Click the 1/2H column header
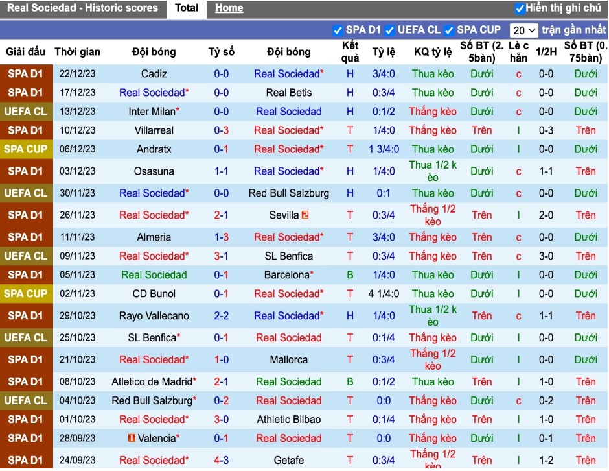Image resolution: width=609 pixels, height=471 pixels. pos(546,52)
